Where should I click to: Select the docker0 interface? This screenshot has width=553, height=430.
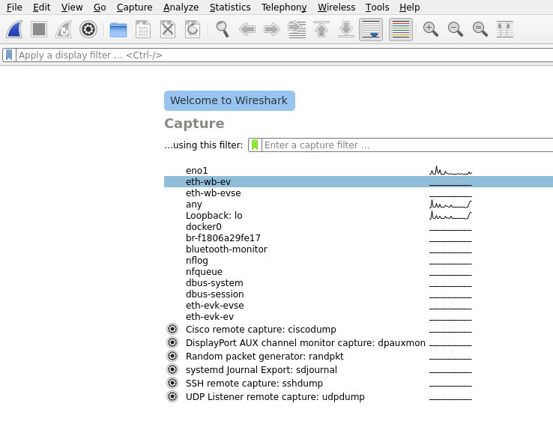(x=358, y=227)
